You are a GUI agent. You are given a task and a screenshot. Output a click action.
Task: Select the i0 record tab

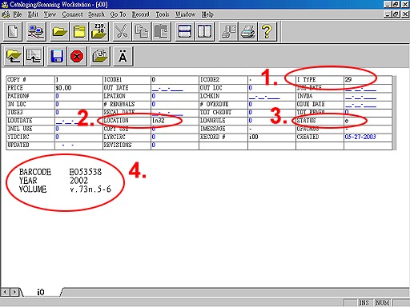[41, 292]
